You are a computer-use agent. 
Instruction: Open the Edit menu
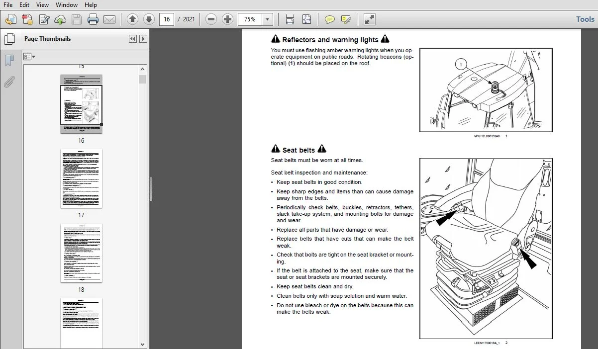(x=24, y=5)
